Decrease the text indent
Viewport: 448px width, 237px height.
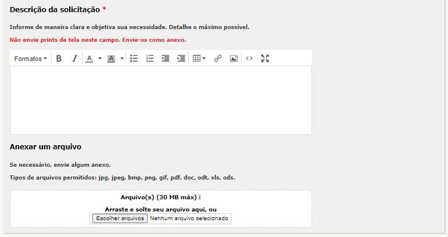coord(165,59)
